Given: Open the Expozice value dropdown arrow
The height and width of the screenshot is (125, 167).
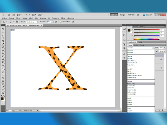Looking at the screenshot, I should [52, 21].
